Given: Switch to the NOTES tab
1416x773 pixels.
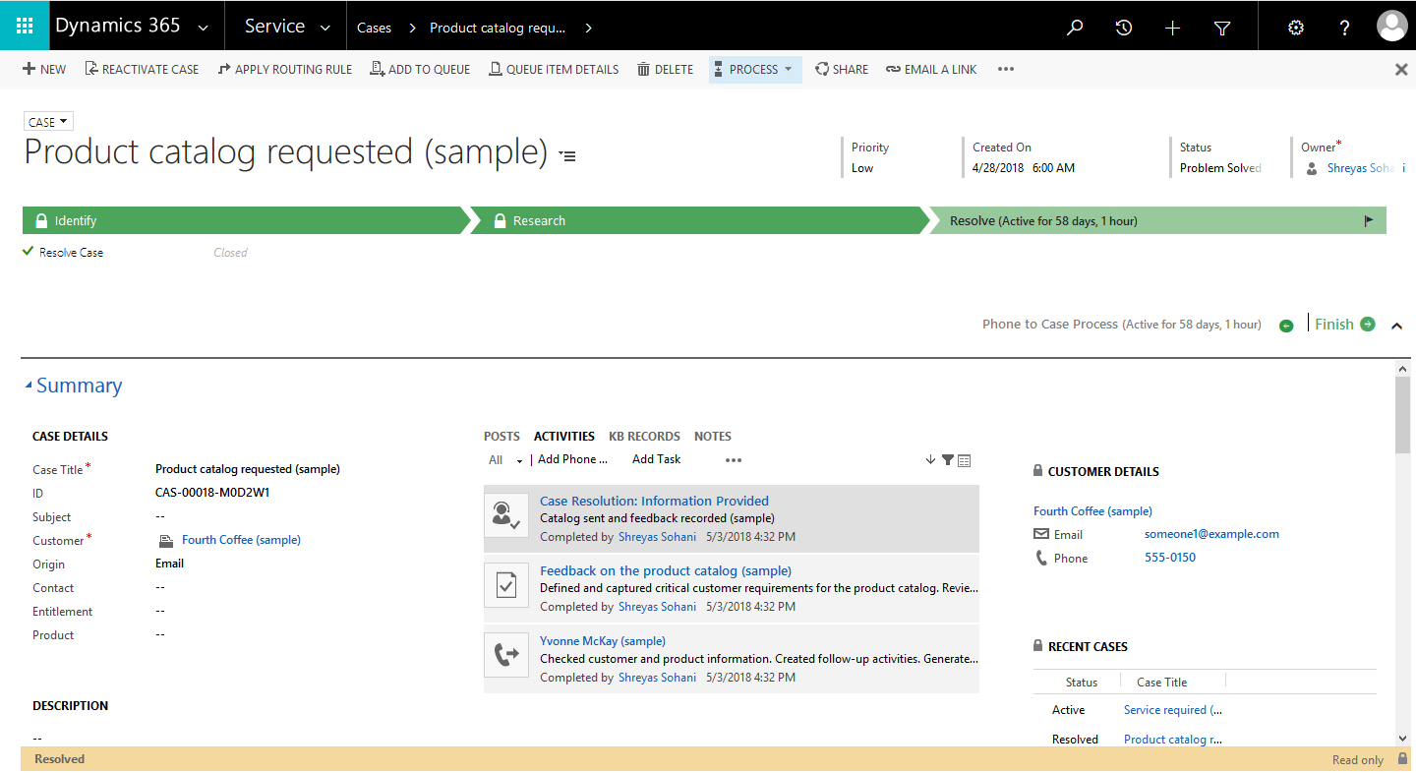Looking at the screenshot, I should click(713, 437).
